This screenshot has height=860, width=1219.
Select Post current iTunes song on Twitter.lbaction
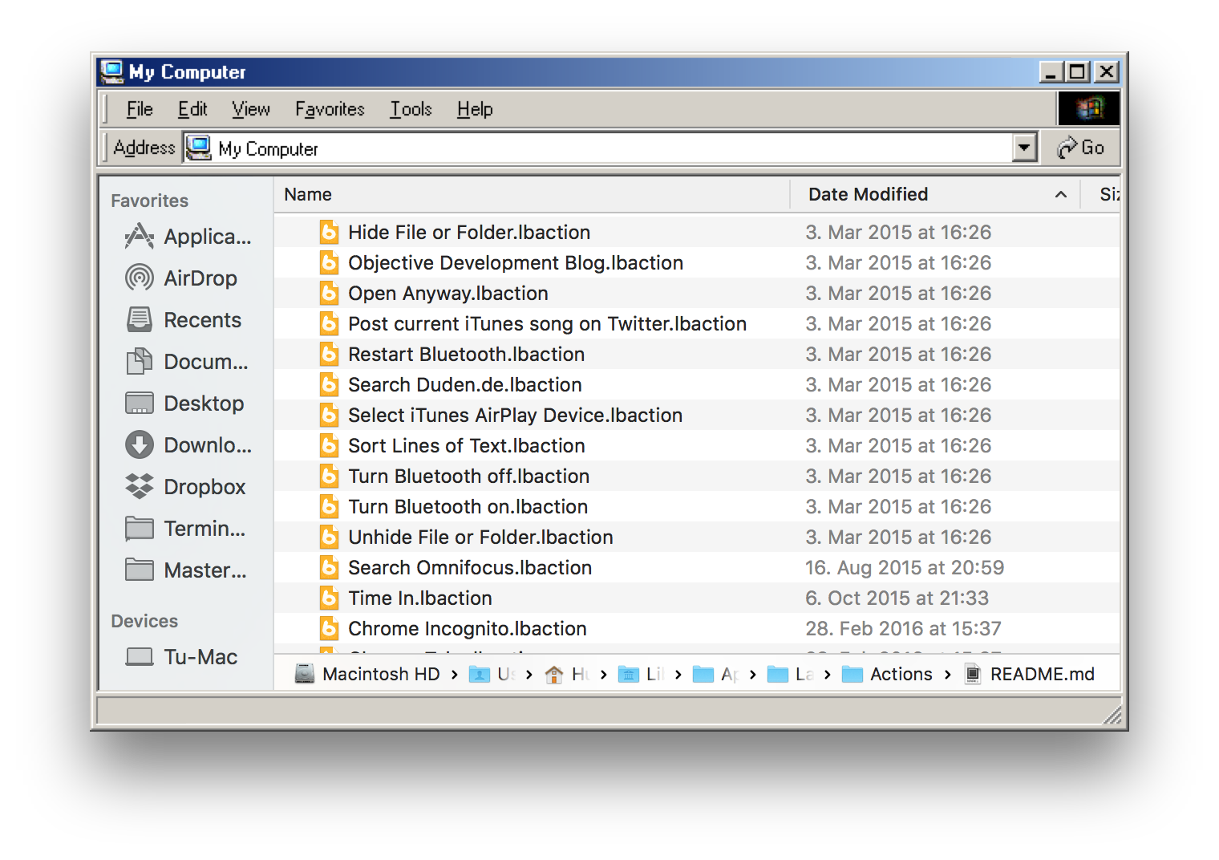(x=547, y=323)
